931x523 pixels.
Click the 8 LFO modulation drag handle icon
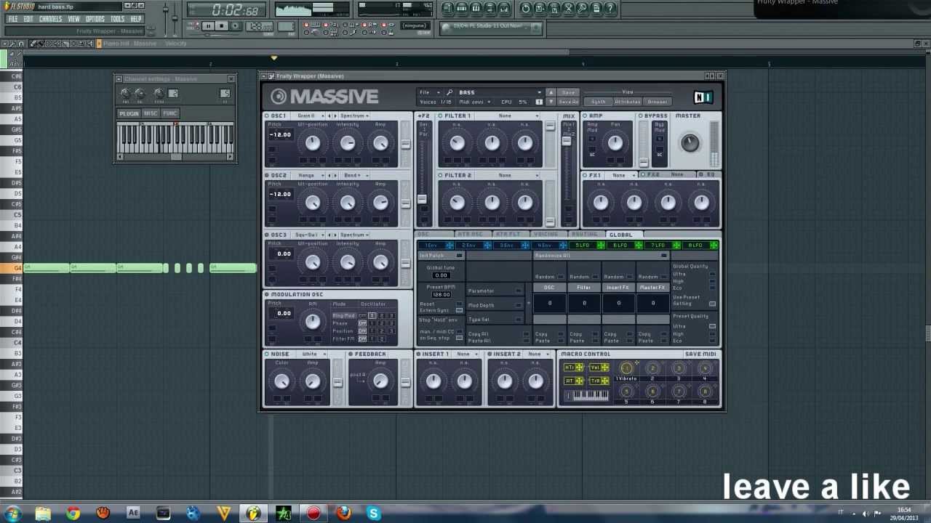tap(714, 246)
